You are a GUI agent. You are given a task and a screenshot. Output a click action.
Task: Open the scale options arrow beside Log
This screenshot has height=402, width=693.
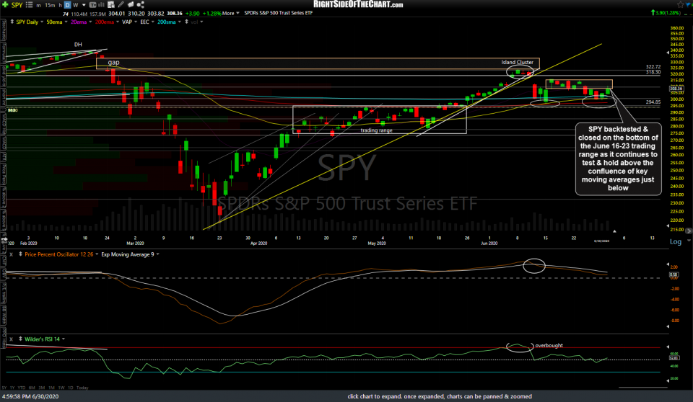click(689, 241)
